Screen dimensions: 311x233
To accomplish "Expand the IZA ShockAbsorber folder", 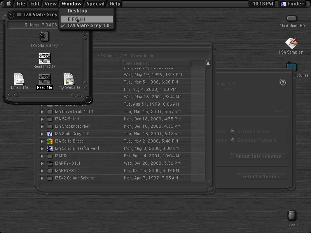I will click(42, 127).
